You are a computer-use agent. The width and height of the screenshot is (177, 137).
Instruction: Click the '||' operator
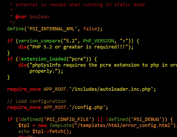100,119
